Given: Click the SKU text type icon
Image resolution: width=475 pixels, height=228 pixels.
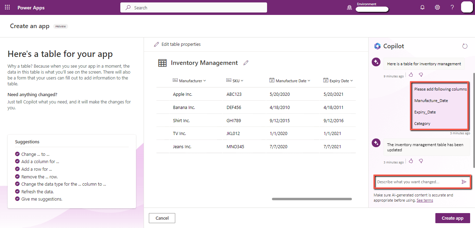Looking at the screenshot, I should (229, 81).
